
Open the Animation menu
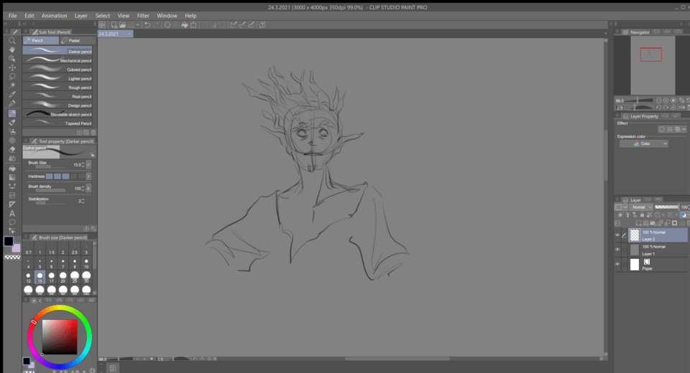tap(54, 15)
